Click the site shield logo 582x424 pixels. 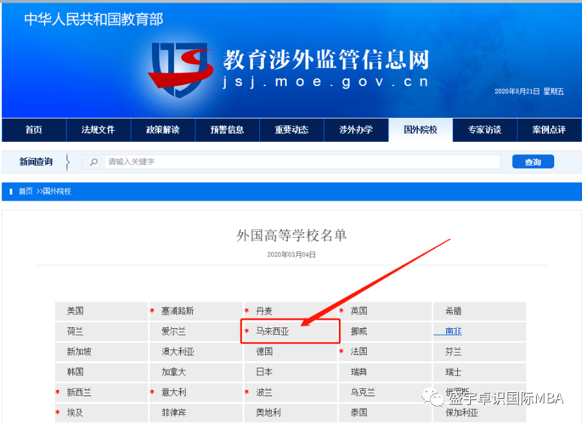(x=181, y=69)
